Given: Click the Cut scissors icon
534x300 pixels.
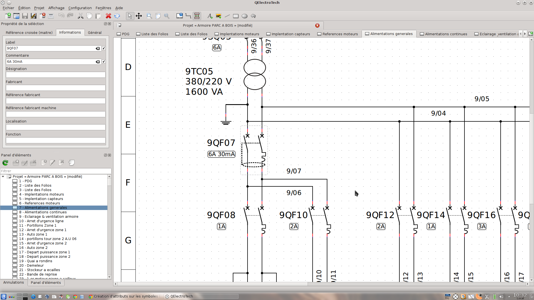Looking at the screenshot, I should pos(81,16).
